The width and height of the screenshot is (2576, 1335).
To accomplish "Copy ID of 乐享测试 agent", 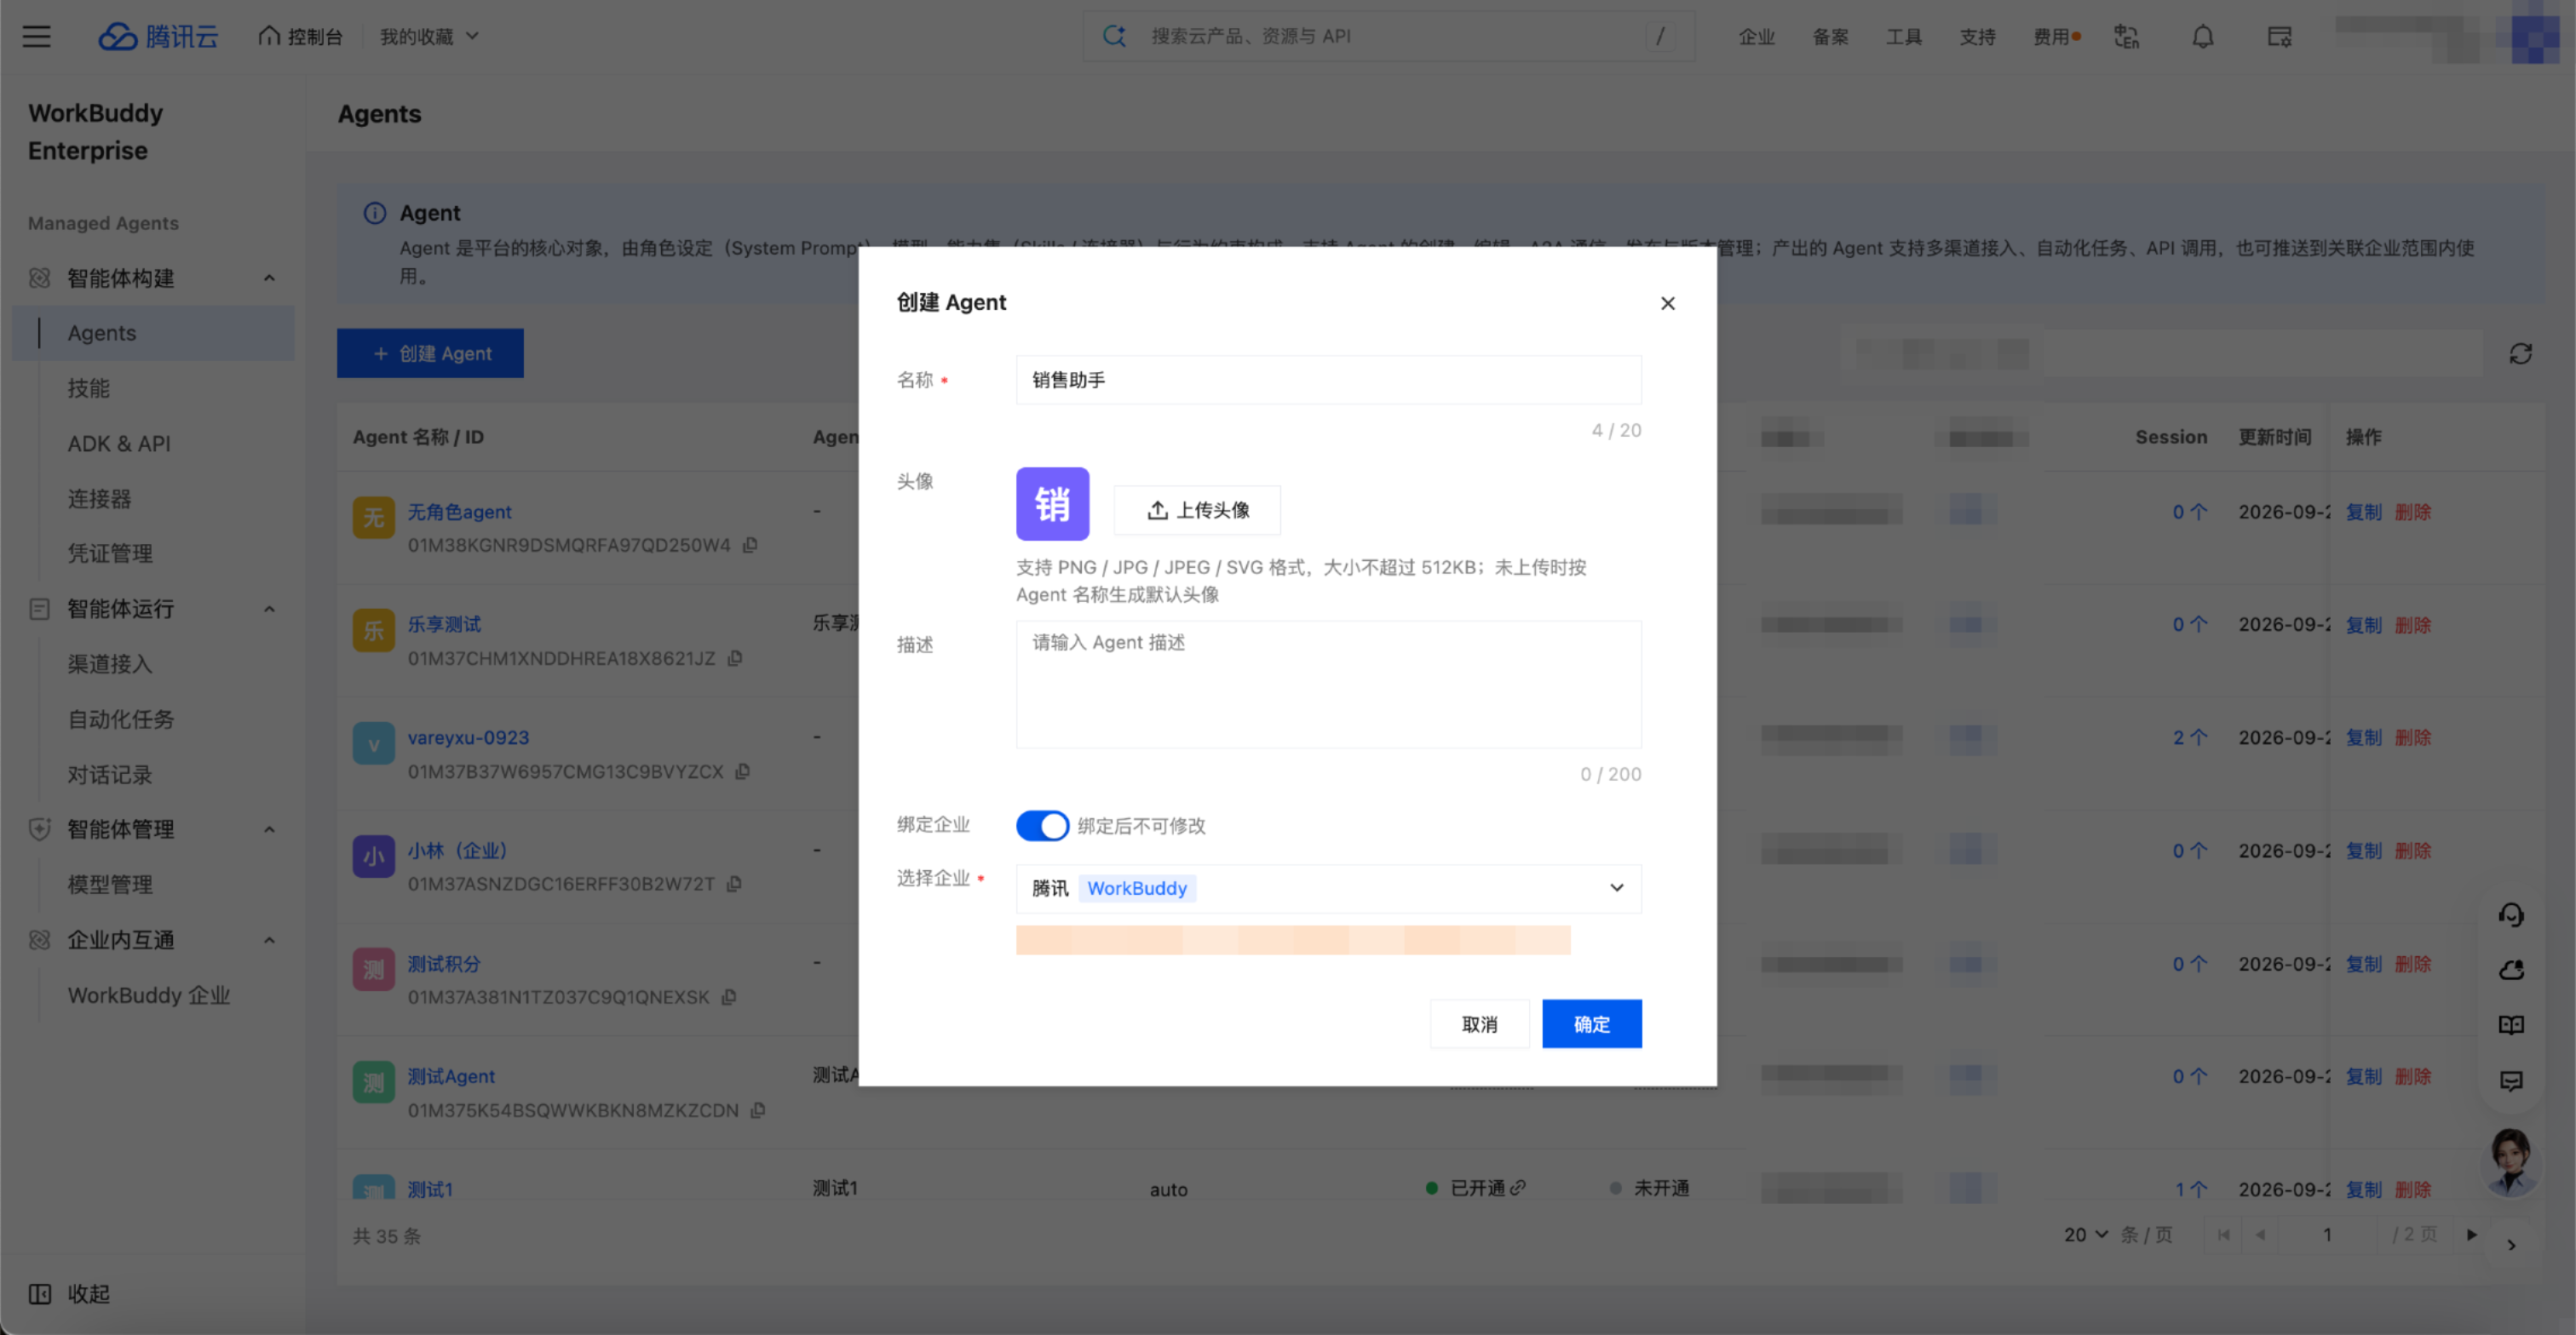I will (x=735, y=658).
